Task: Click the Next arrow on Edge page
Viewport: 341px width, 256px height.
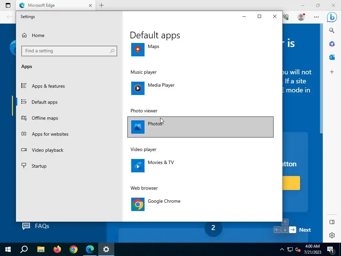Action: click(293, 230)
